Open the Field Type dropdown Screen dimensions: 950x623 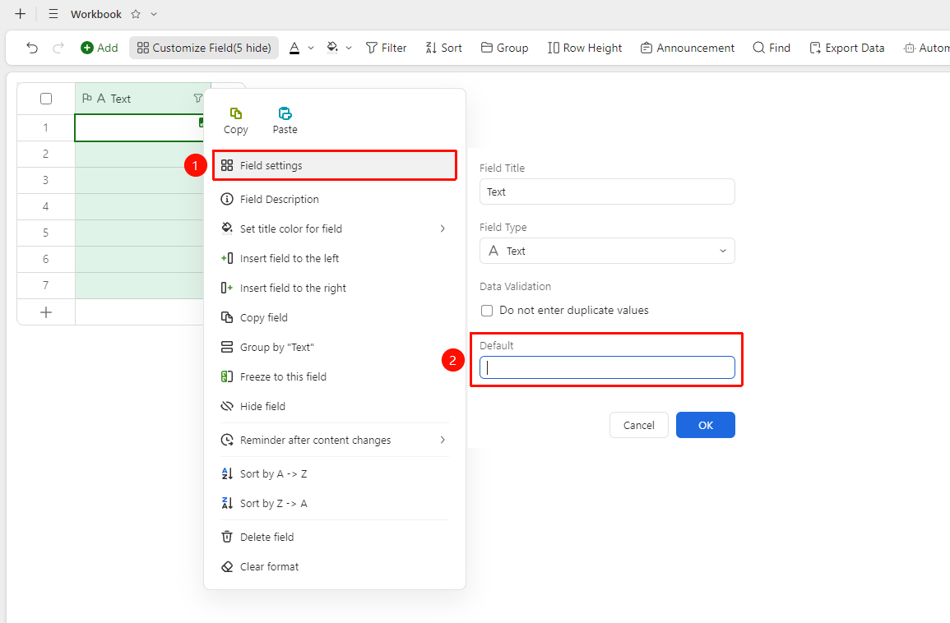tap(607, 251)
